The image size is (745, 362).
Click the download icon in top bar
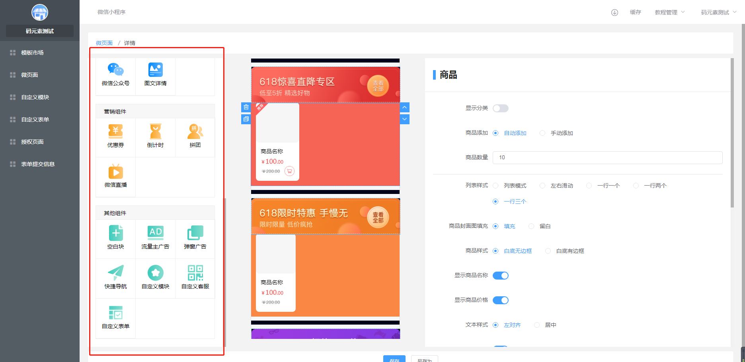point(614,12)
